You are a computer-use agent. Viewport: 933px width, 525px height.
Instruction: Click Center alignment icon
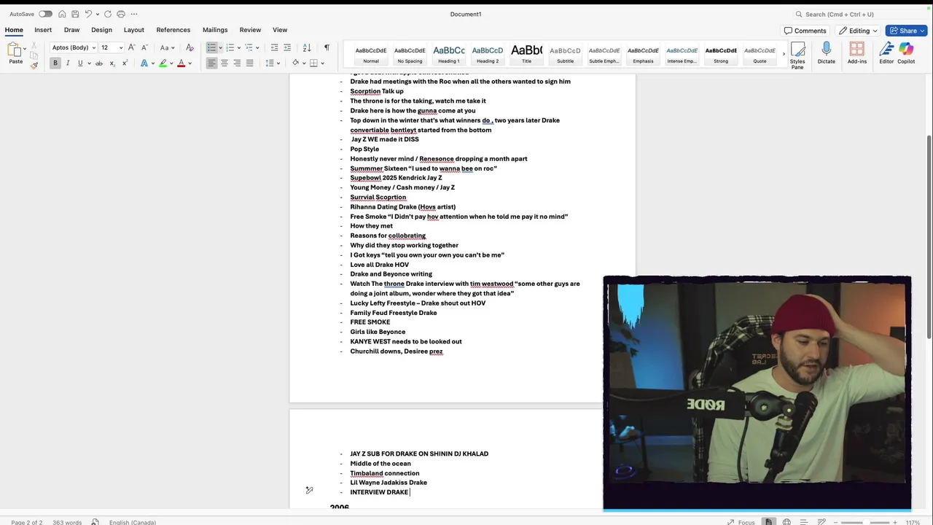pos(225,63)
